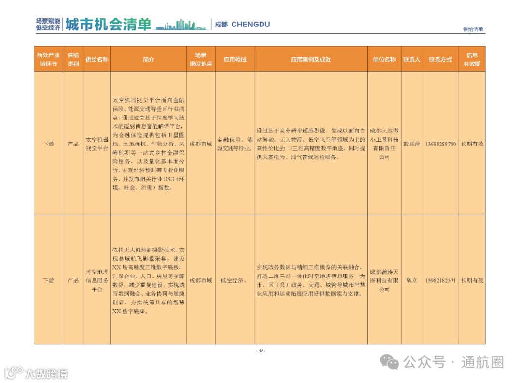521x383 pixels.
Task: Click '下游' in the 太空机器视觉平台 row
Action: (x=49, y=144)
